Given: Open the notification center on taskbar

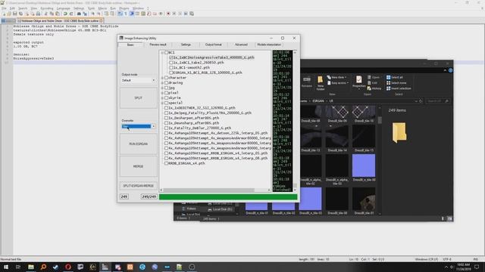Looking at the screenshot, I should pos(477,267).
